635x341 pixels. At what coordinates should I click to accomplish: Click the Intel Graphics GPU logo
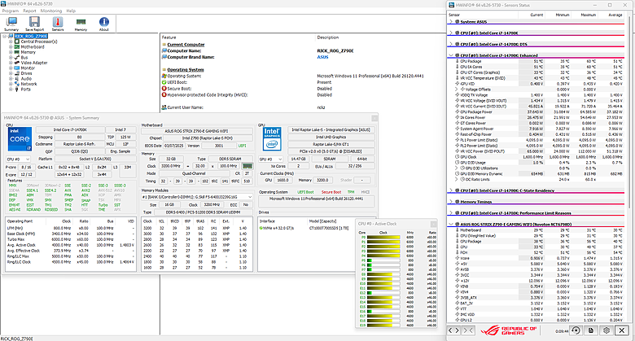[x=272, y=139]
